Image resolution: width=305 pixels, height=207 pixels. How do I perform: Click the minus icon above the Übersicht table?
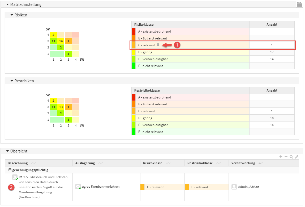coord(286,157)
